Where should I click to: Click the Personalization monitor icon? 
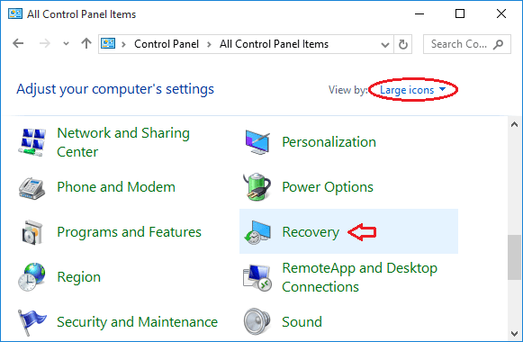click(257, 142)
